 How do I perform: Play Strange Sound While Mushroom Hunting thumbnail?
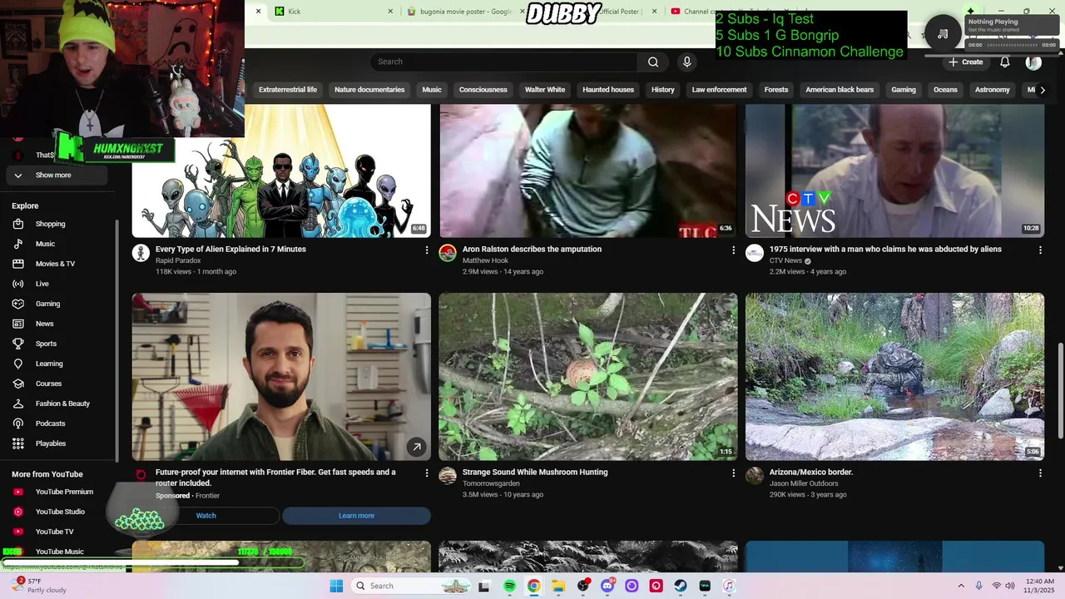click(588, 376)
